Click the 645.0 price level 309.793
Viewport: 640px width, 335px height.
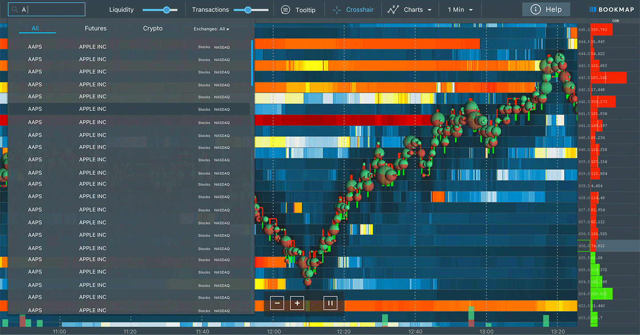pyautogui.click(x=599, y=30)
